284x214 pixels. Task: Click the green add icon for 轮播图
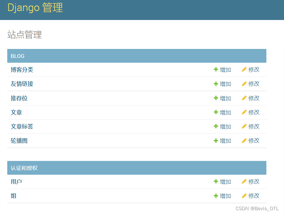216,140
